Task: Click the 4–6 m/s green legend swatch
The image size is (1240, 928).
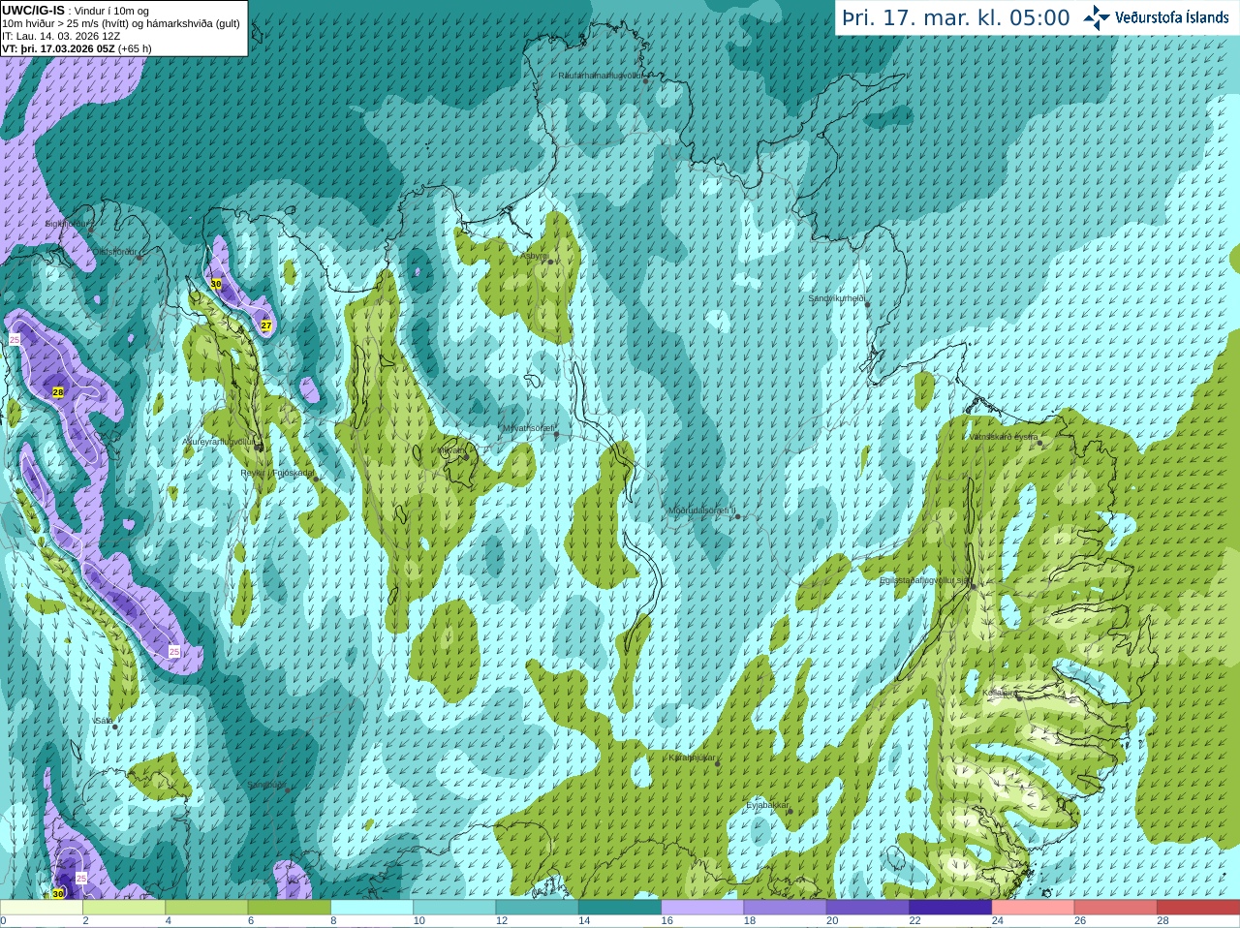Action: click(x=206, y=908)
